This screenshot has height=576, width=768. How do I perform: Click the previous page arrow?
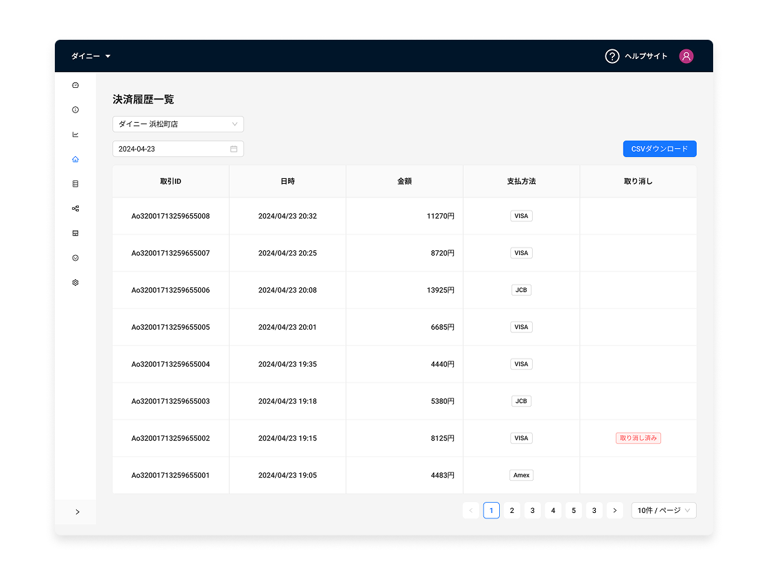click(470, 510)
